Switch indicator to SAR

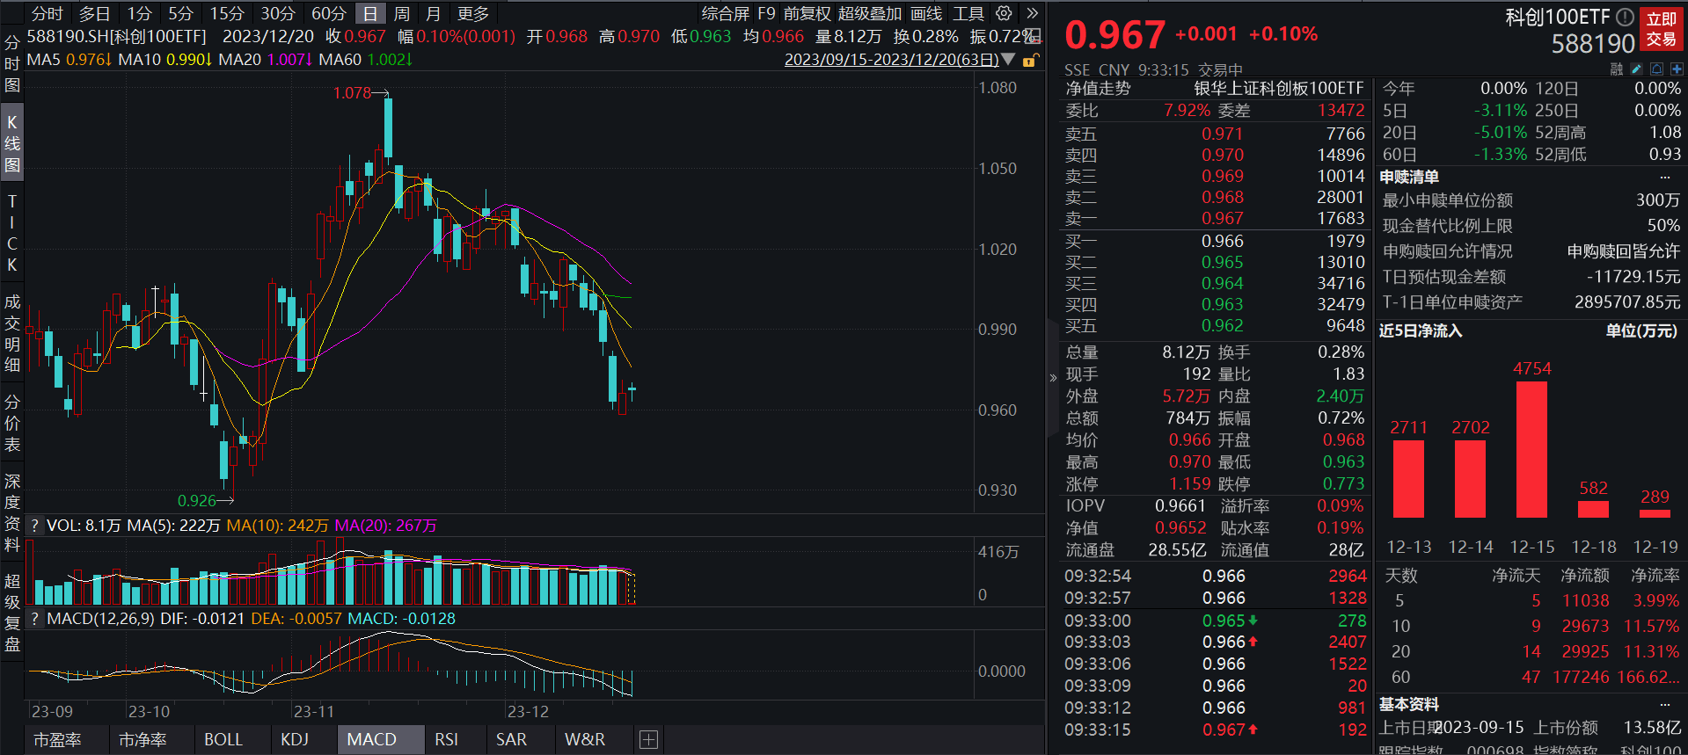point(511,739)
